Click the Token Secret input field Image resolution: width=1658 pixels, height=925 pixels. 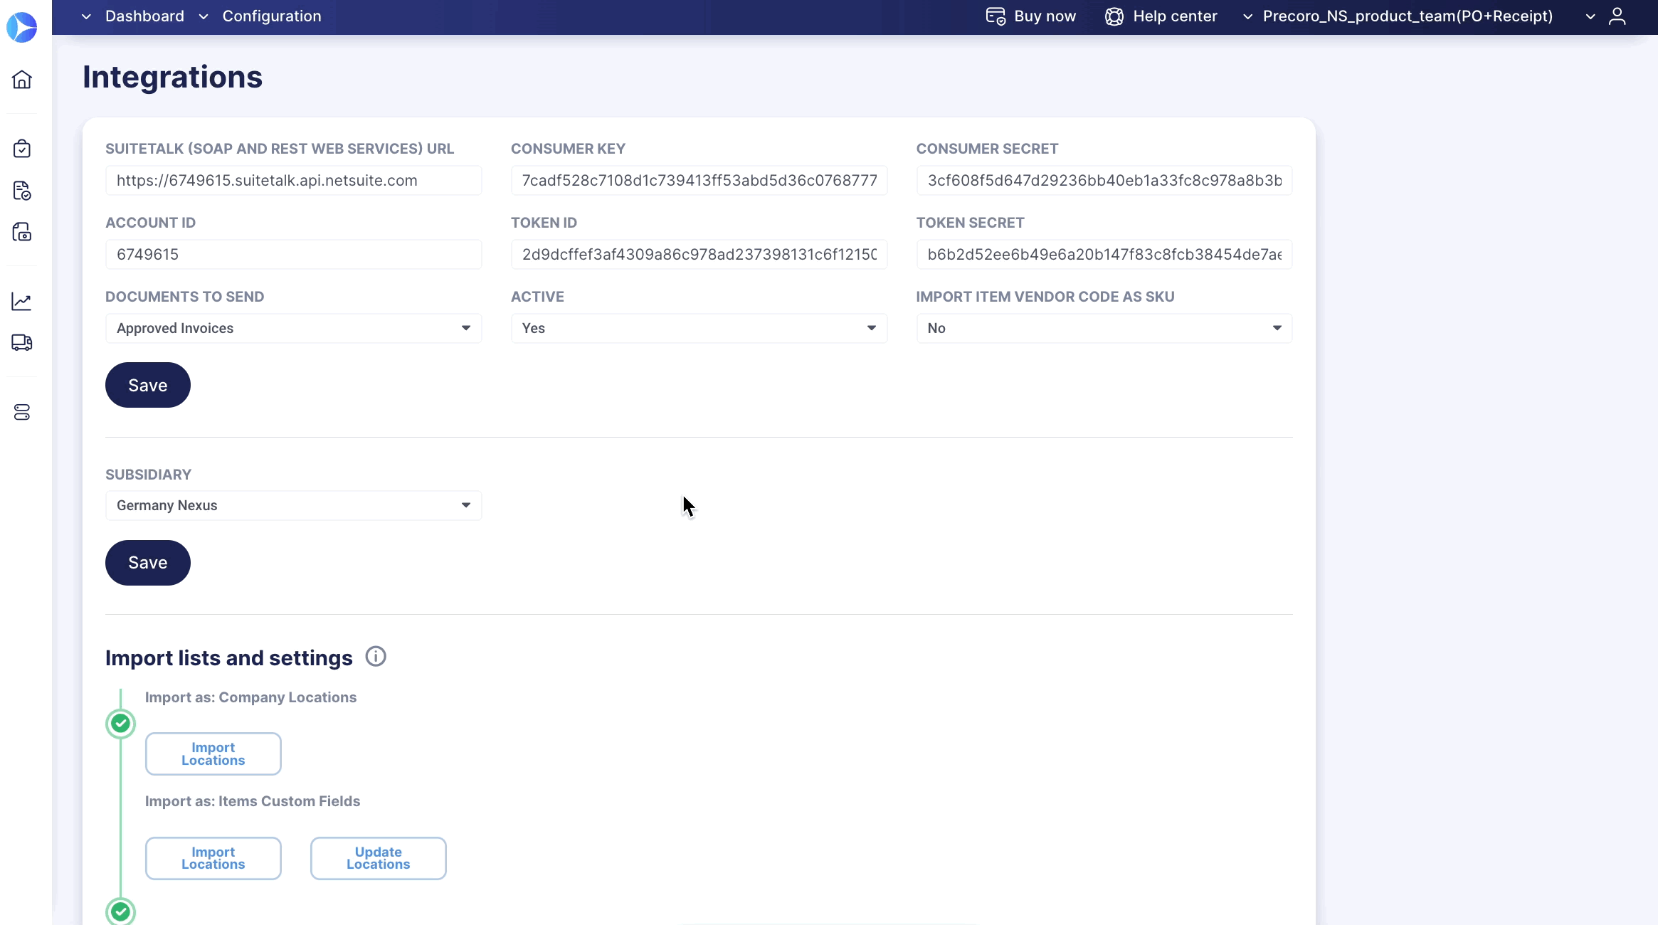coord(1104,254)
